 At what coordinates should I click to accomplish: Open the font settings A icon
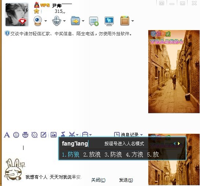pyautogui.click(x=7, y=135)
